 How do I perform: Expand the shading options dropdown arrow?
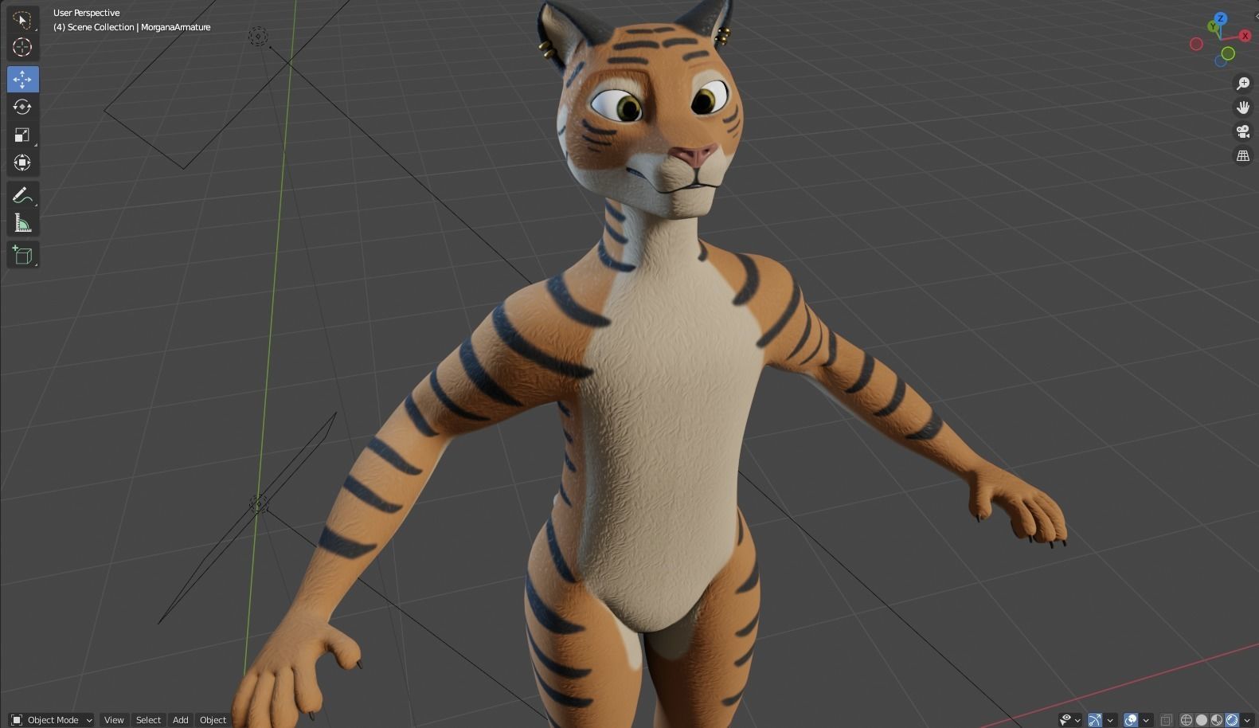[x=1247, y=720]
